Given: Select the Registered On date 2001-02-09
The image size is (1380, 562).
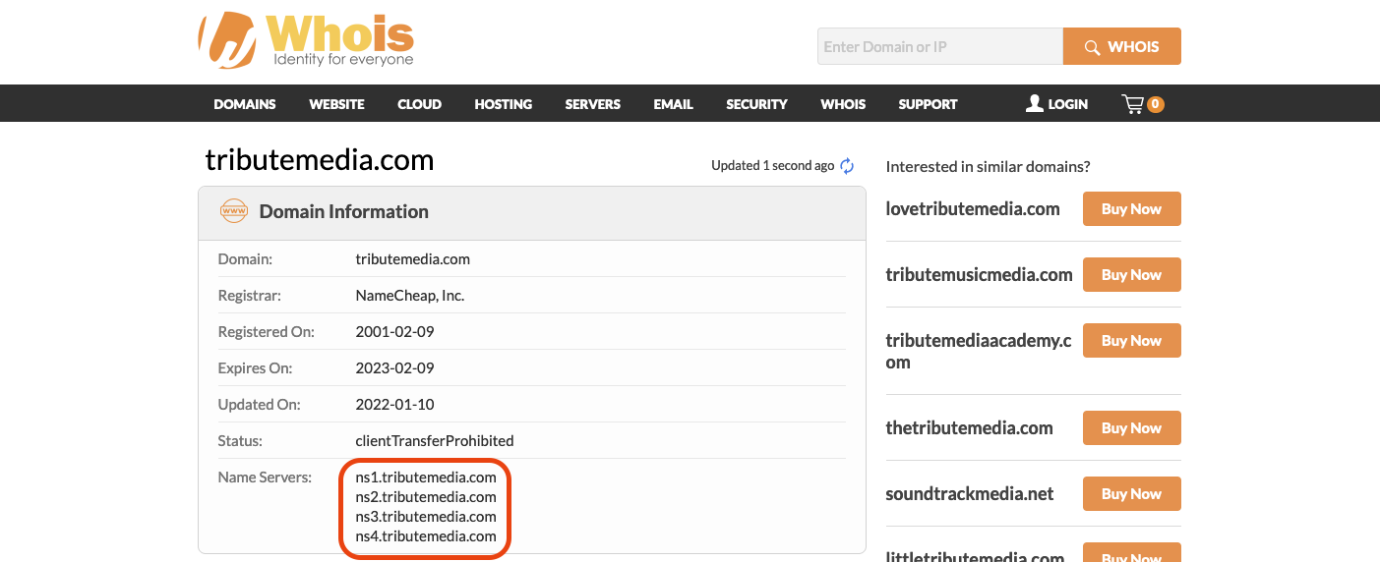Looking at the screenshot, I should [x=394, y=331].
